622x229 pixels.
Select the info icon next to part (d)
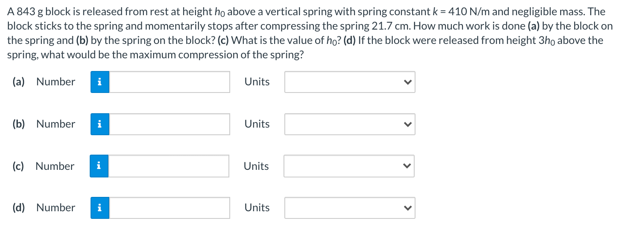pyautogui.click(x=100, y=208)
